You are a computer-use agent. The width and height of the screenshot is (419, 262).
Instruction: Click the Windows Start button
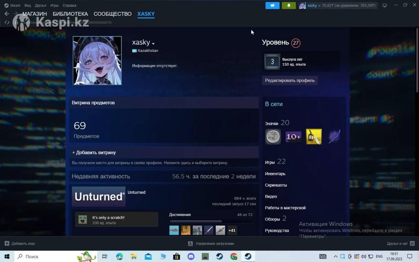[x=7, y=256]
